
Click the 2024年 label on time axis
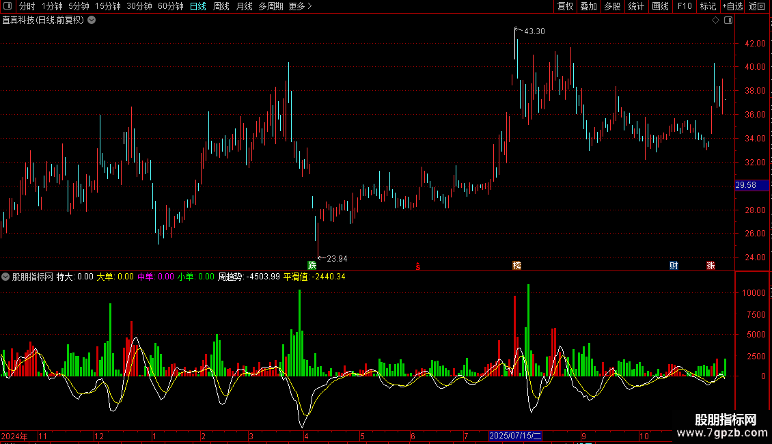(14, 436)
